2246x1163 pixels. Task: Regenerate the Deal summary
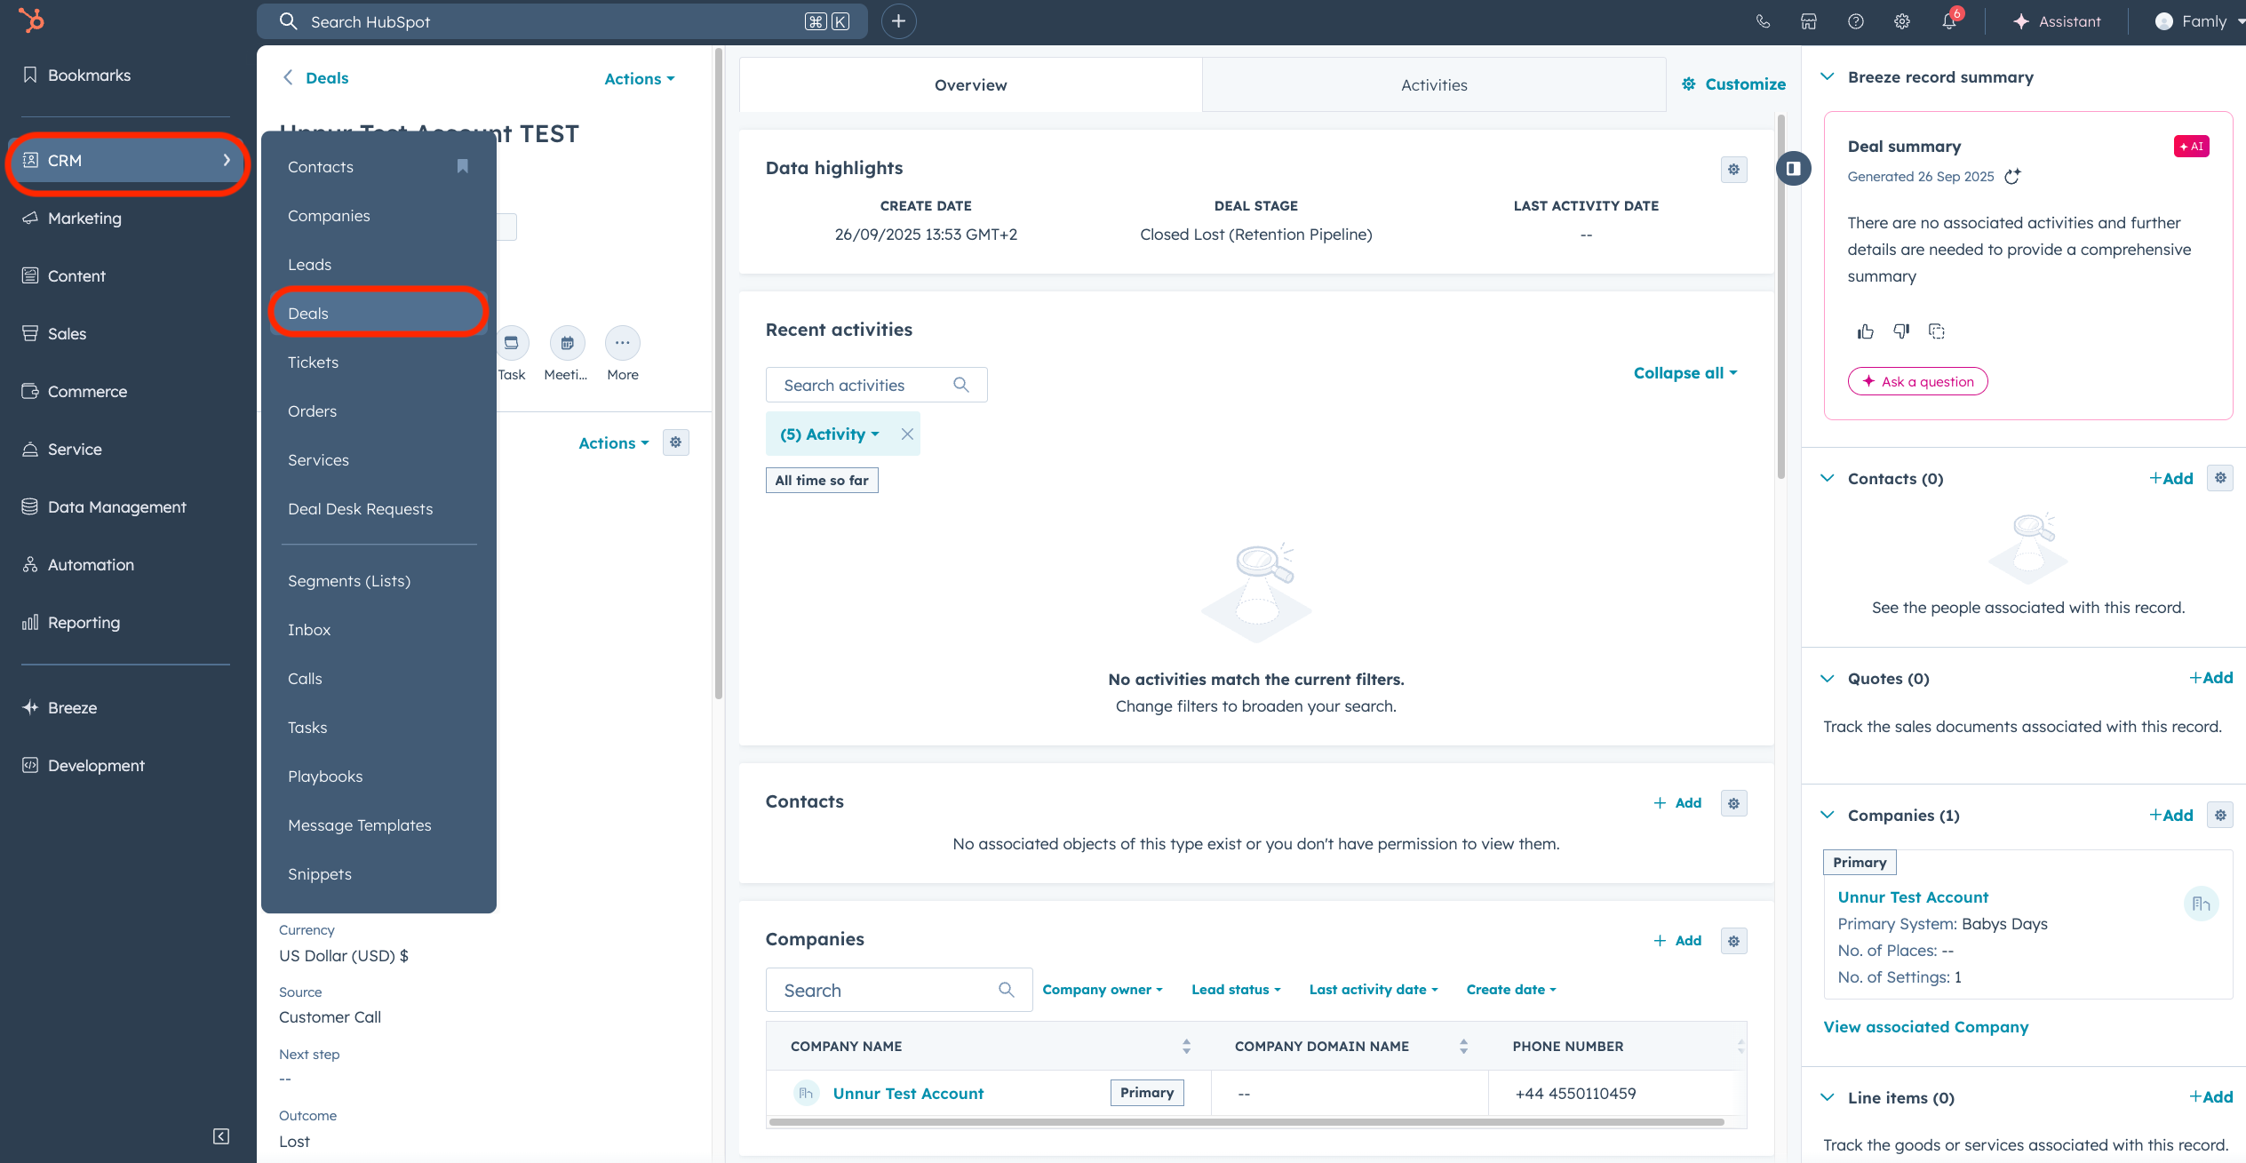pos(2013,177)
